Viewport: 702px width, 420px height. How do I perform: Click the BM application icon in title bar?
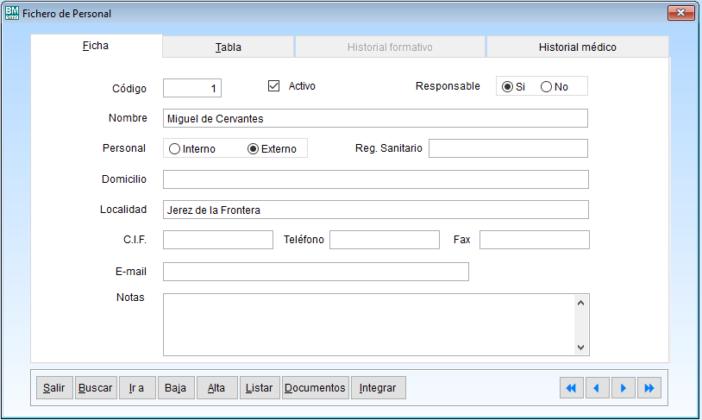(12, 13)
